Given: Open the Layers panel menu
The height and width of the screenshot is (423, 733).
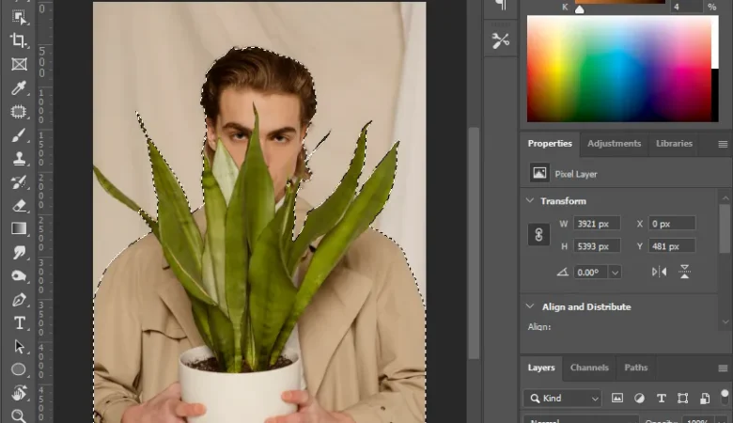Looking at the screenshot, I should [723, 368].
